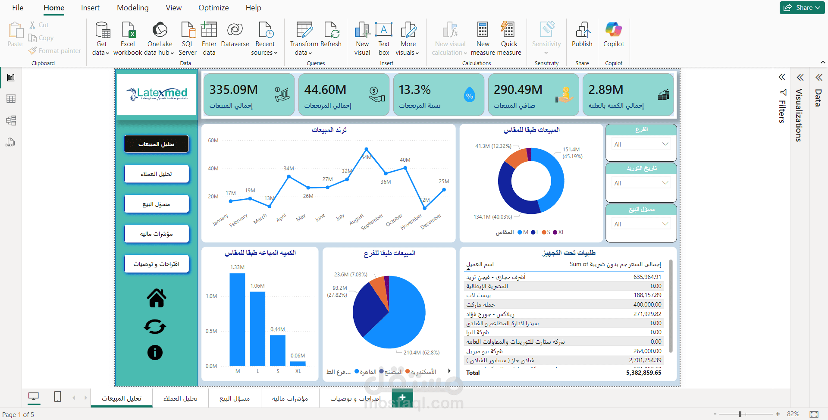Screen dimensions: 828x420
Task: Import from Excel workbook
Action: pyautogui.click(x=128, y=39)
